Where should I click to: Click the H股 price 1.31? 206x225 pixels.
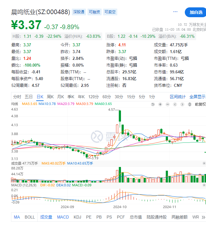pyautogui.click(x=27, y=37)
